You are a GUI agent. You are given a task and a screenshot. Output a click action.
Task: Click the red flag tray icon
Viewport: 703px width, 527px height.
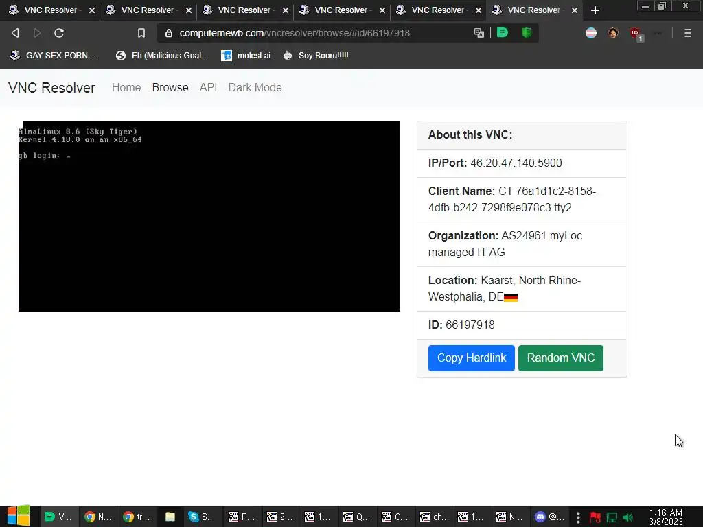pos(595,517)
